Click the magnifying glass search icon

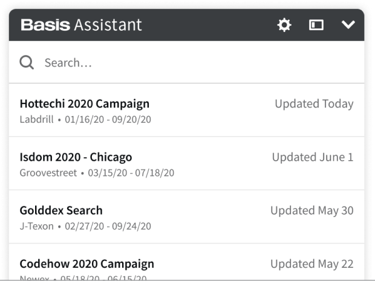pos(27,62)
